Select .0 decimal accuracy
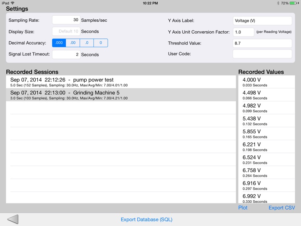This screenshot has height=226, width=301. pyautogui.click(x=87, y=43)
